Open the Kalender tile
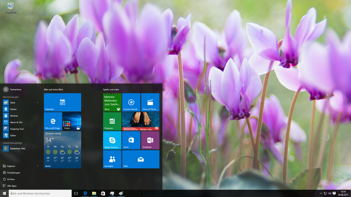This screenshot has height=197, width=351. [63, 102]
